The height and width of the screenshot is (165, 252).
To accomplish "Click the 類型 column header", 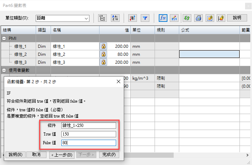I will (43, 30).
